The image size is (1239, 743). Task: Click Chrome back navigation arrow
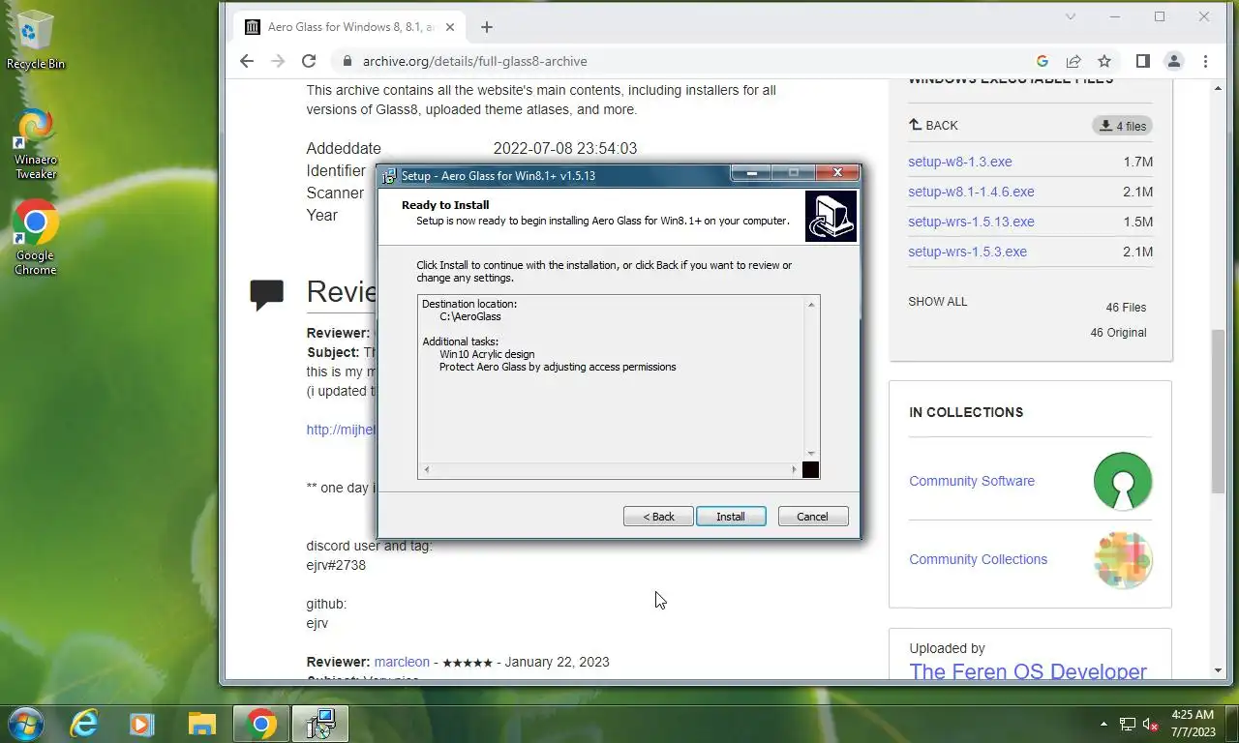(x=247, y=61)
